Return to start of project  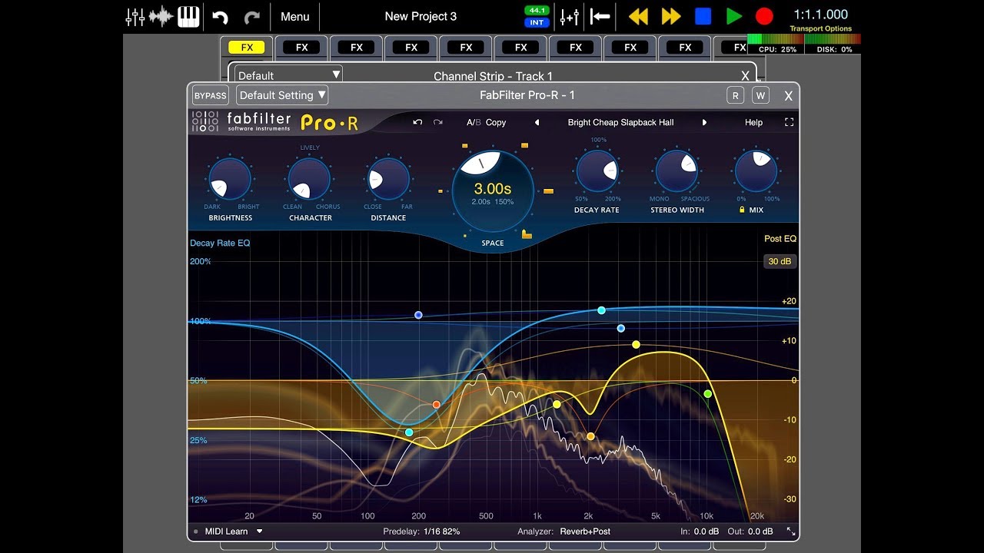click(600, 16)
